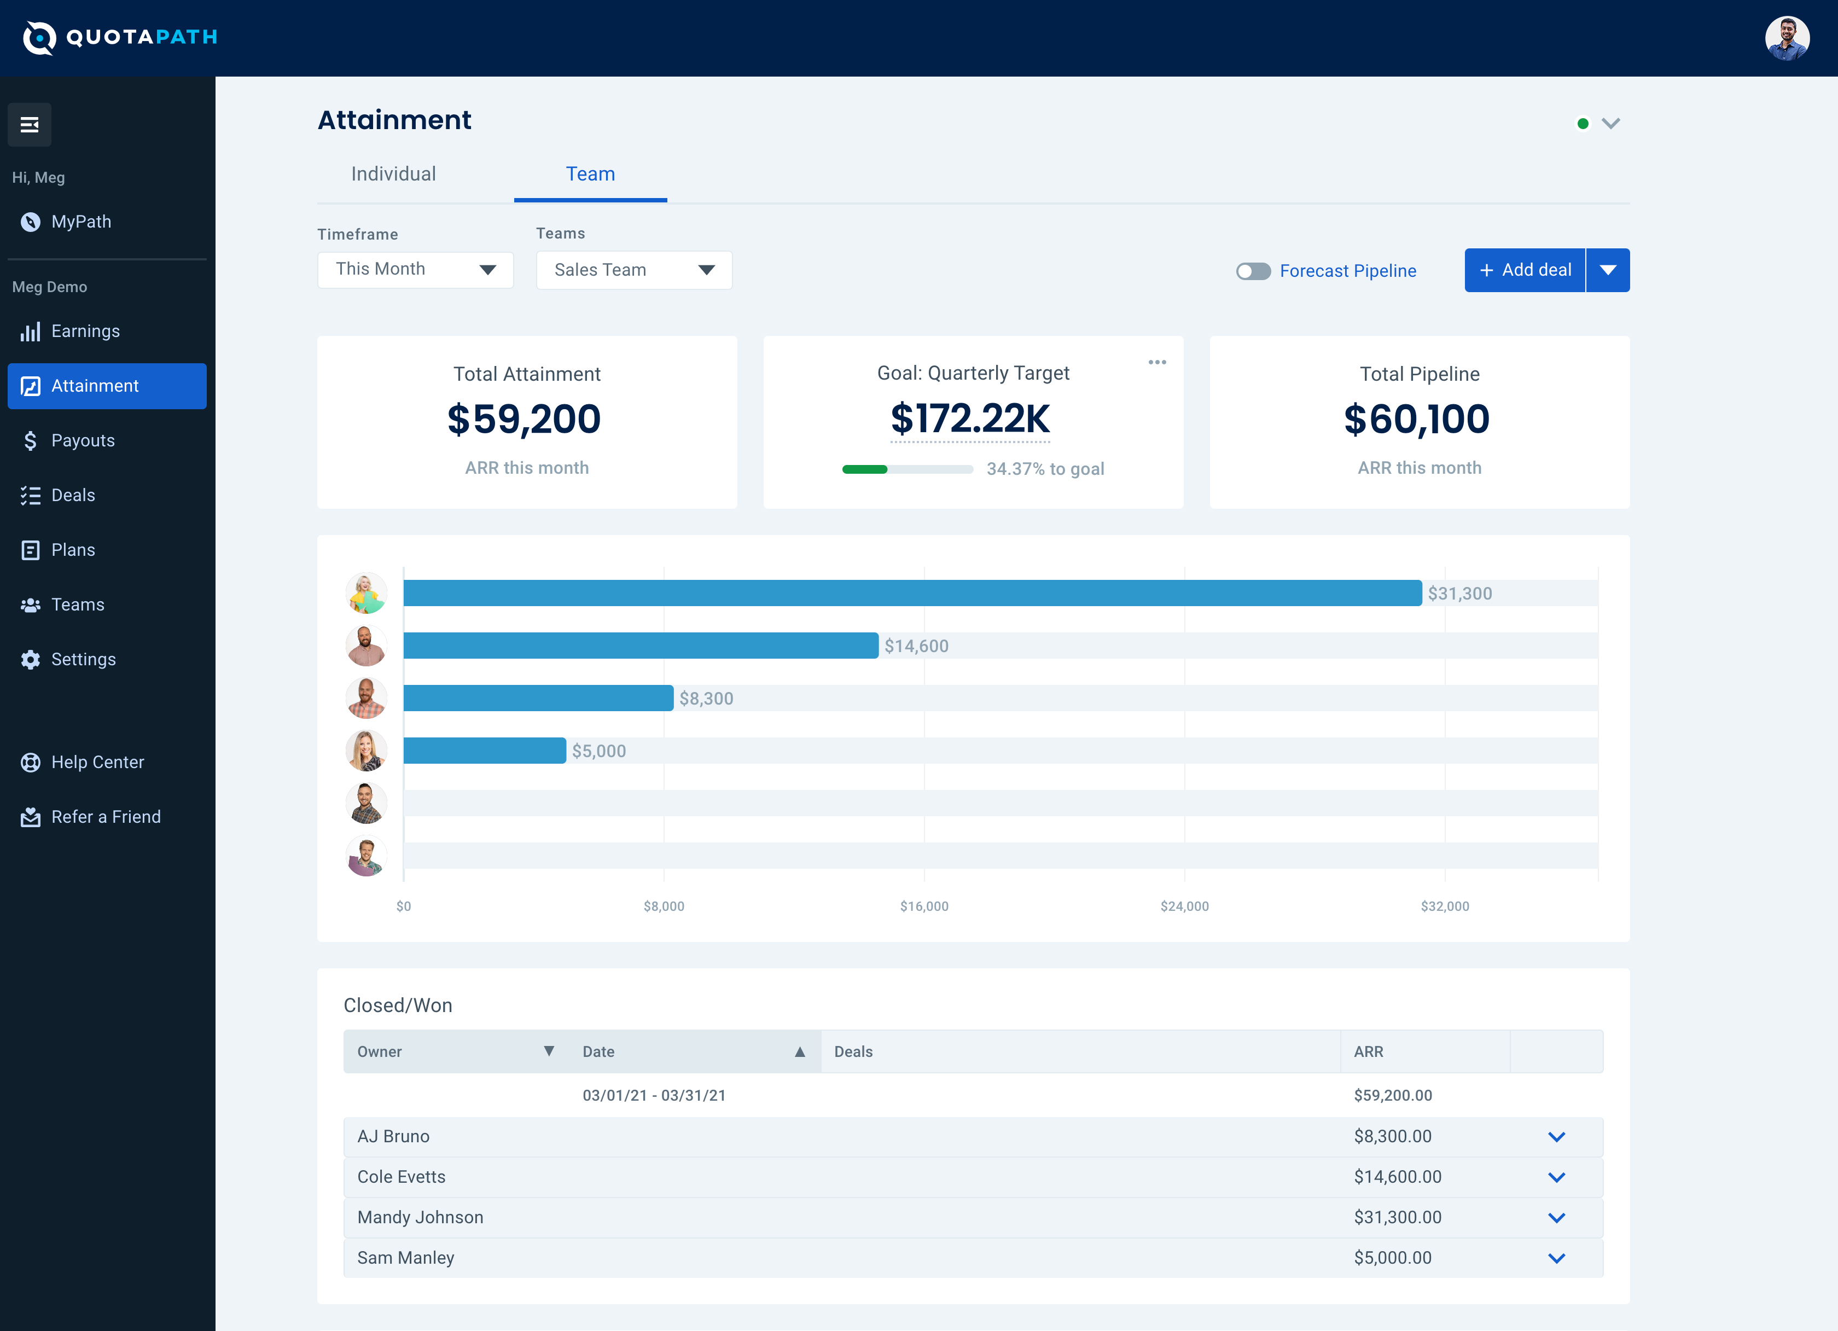Image resolution: width=1838 pixels, height=1331 pixels.
Task: Select the Teams icon in sidebar
Action: pos(31,604)
